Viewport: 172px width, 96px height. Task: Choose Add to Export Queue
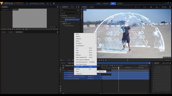point(85,64)
